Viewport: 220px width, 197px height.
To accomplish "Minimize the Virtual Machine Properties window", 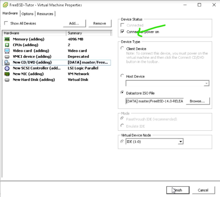I will 185,5.
